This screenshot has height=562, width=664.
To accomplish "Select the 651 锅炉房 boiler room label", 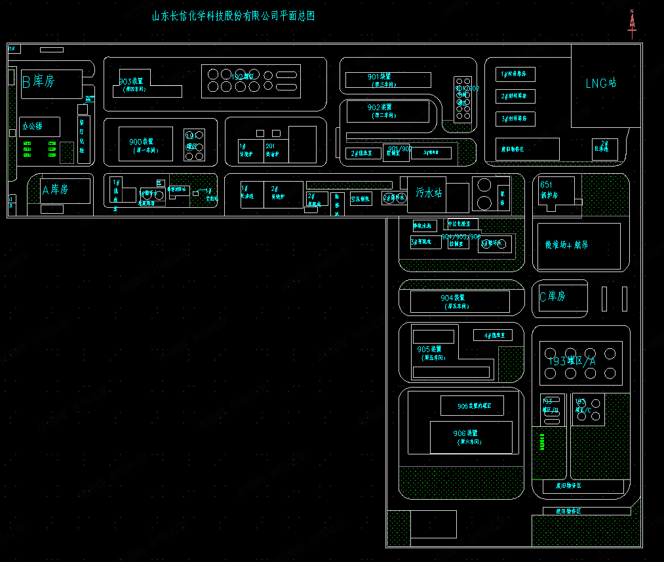I will click(x=549, y=189).
